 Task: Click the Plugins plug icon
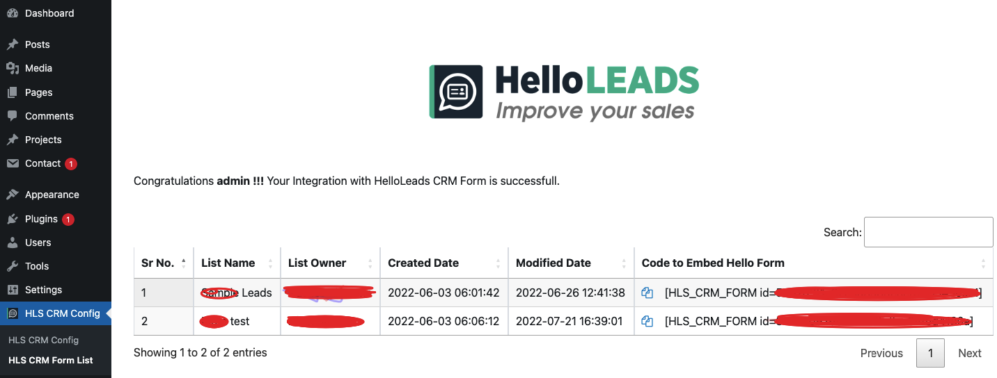13,219
